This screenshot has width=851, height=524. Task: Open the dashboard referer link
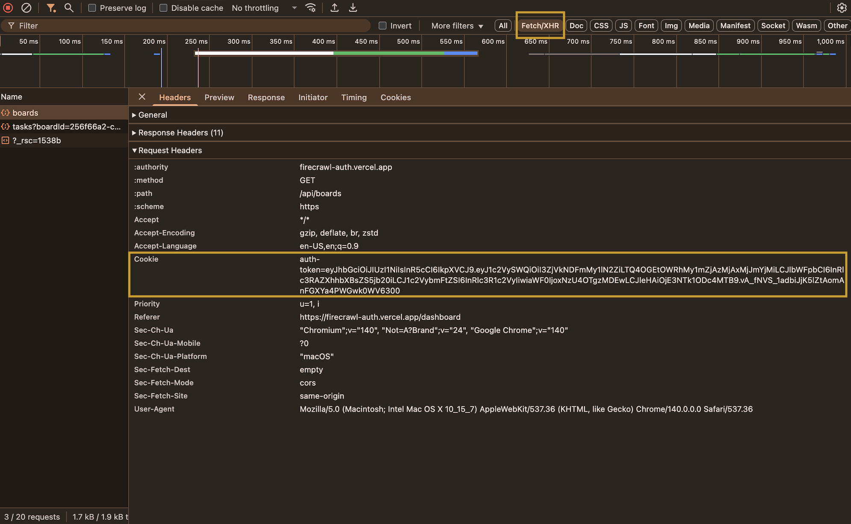coord(380,317)
